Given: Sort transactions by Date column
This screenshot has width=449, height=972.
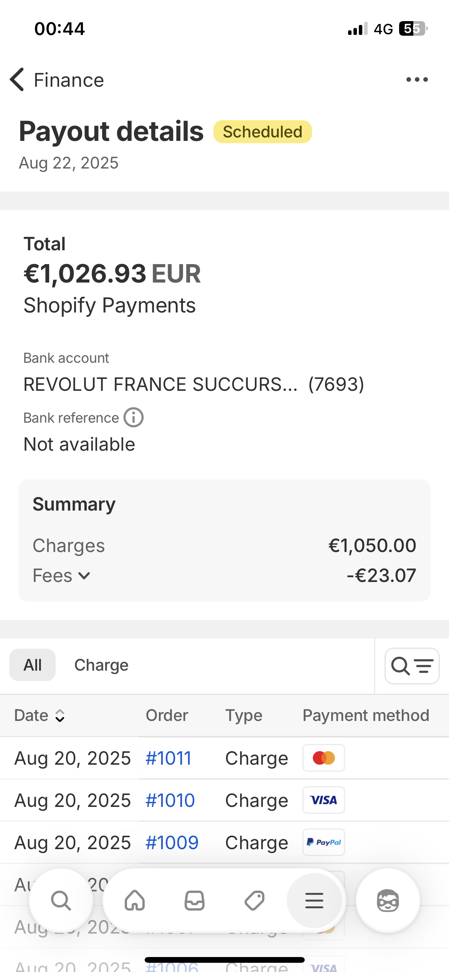Looking at the screenshot, I should pos(40,716).
